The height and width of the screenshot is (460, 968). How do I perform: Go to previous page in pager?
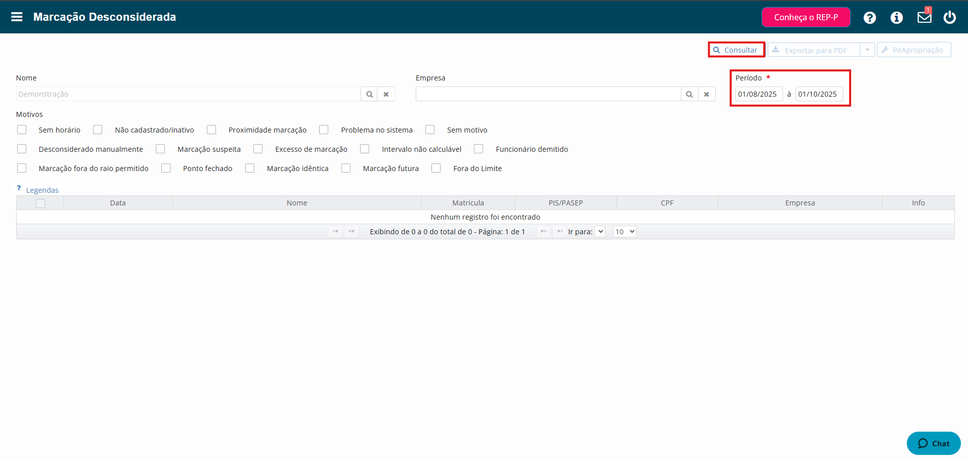point(351,231)
